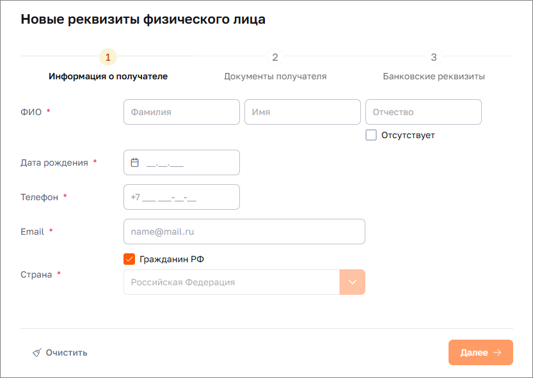This screenshot has width=533, height=378.
Task: Focus the Отчество input field
Action: [x=424, y=112]
